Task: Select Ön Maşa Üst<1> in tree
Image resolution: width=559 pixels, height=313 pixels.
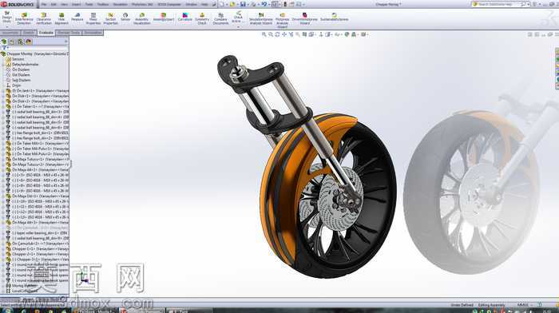Action: (x=39, y=196)
